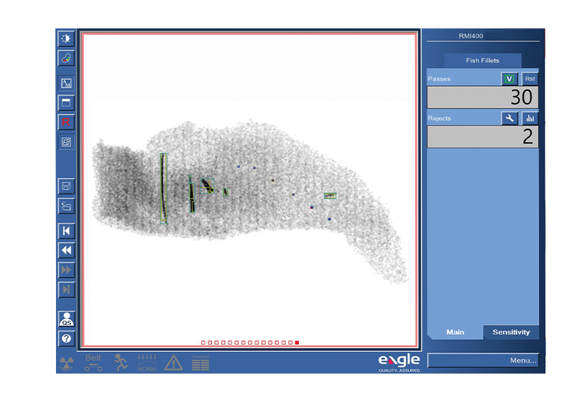This screenshot has height=402, width=585.
Task: Toggle the window view icon
Action: pyautogui.click(x=66, y=102)
